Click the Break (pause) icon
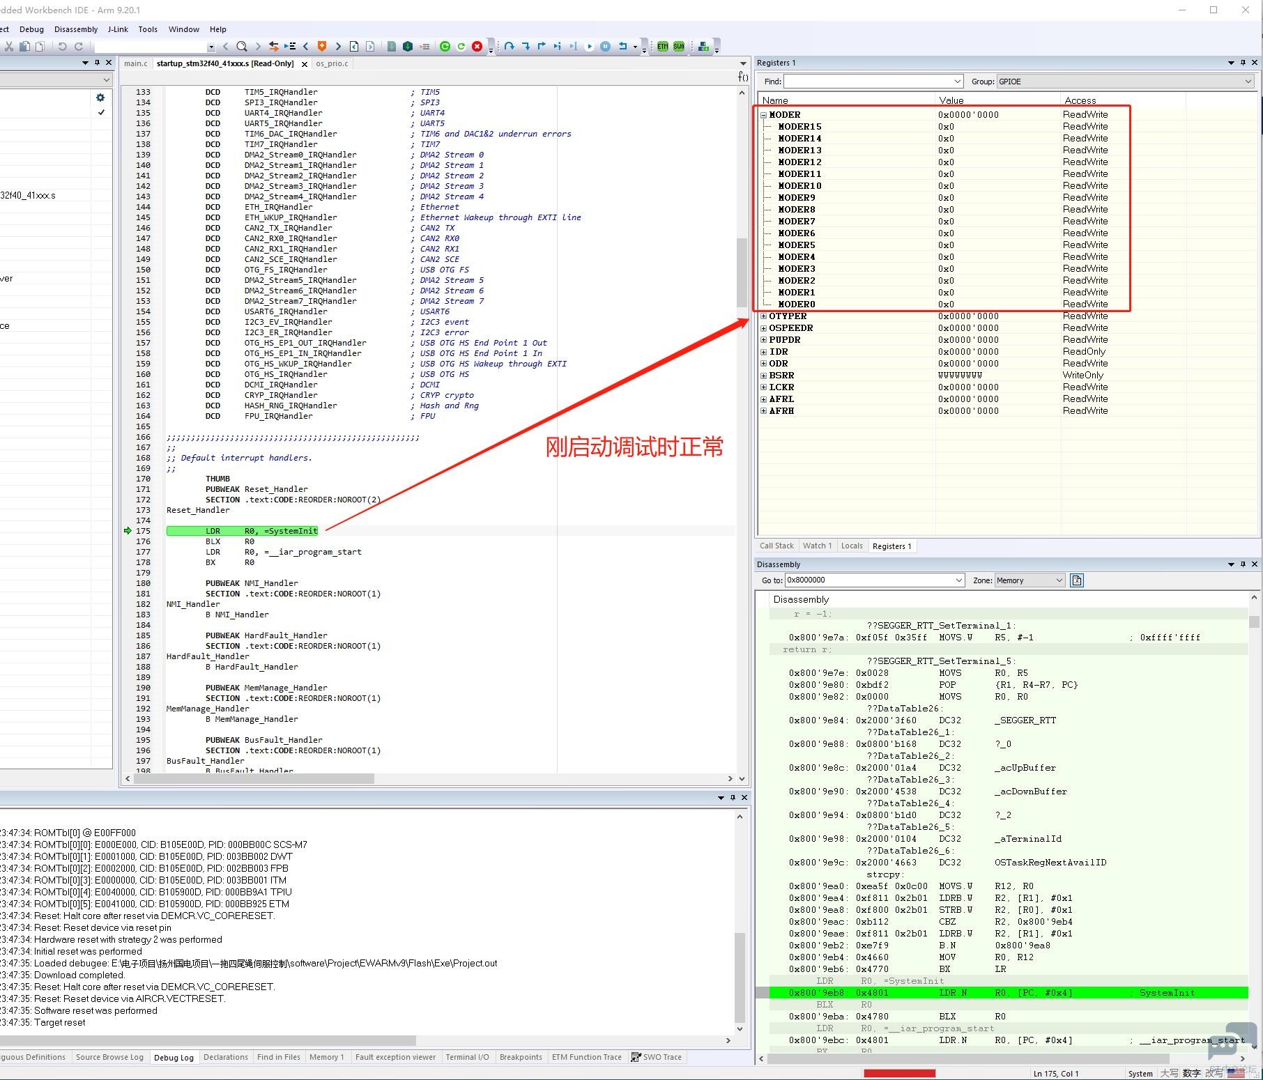The width and height of the screenshot is (1263, 1080). click(x=605, y=46)
